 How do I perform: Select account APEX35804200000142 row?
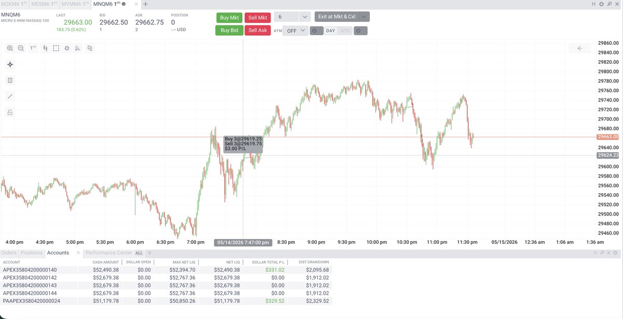(166, 278)
